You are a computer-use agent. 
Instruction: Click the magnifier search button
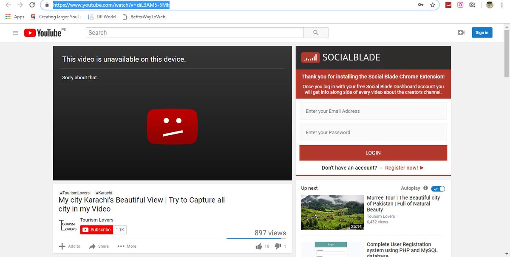(x=316, y=33)
